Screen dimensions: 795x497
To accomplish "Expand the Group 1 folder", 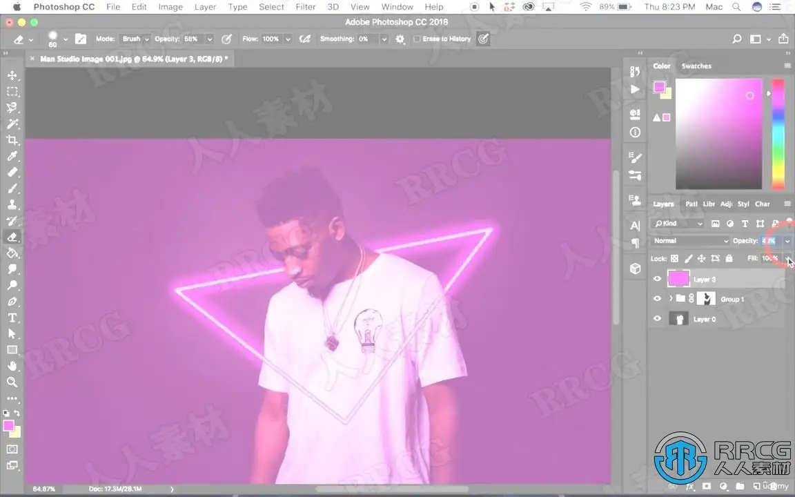I will point(670,299).
